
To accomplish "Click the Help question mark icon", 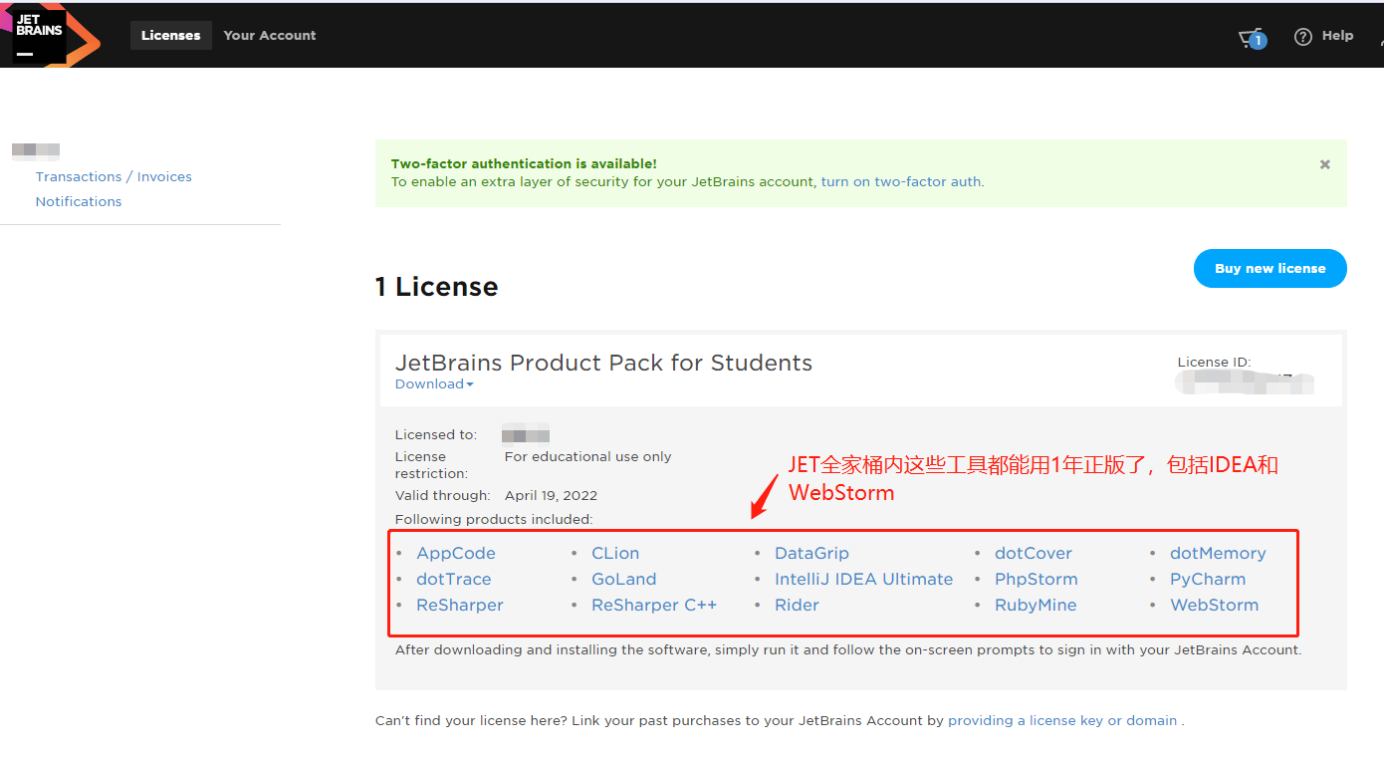I will 1302,36.
